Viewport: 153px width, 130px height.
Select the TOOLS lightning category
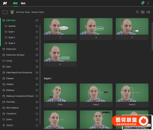pyautogui.click(x=9, y=125)
